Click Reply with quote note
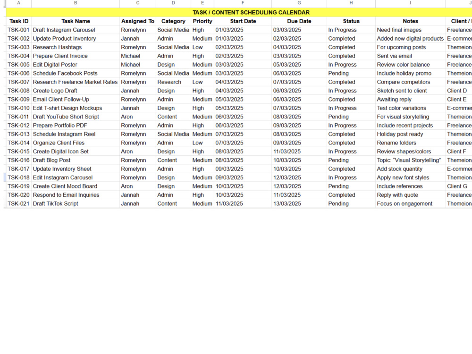Image resolution: width=472 pixels, height=354 pixels. pyautogui.click(x=410, y=195)
